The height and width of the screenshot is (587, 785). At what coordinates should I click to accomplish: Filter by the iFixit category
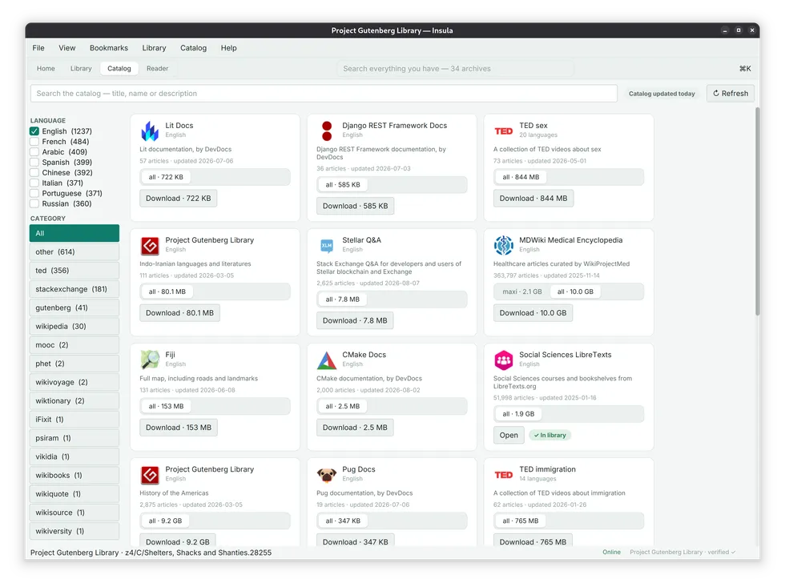[74, 420]
